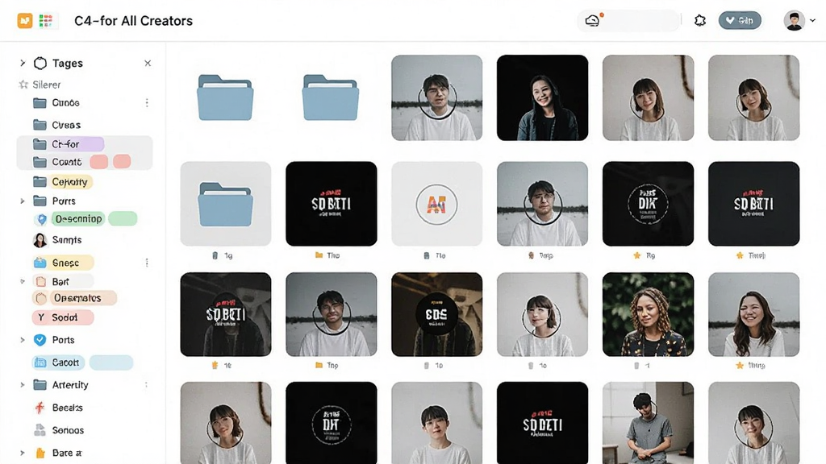Select the Cejkoity yellow-tagged folder
Screen dimensions: 826x464
click(63, 182)
